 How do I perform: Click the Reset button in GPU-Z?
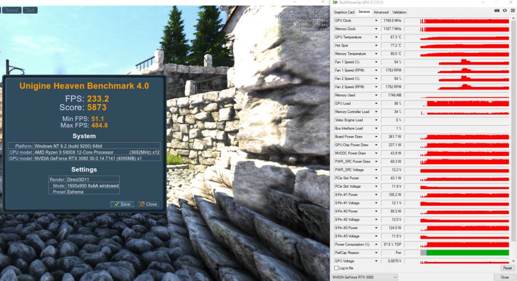tap(507, 268)
